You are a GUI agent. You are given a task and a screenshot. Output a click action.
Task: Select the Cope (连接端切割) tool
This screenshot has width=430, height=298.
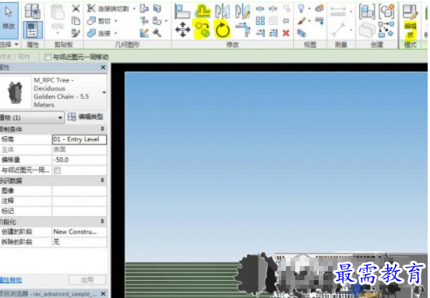coord(107,9)
